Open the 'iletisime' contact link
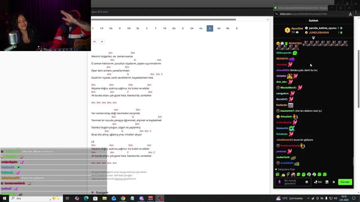 coord(119,179)
